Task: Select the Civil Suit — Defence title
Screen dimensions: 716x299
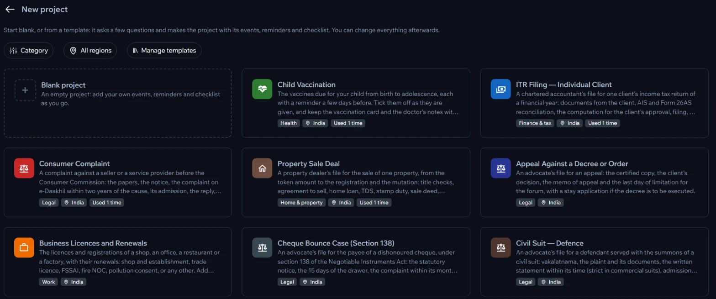Action: click(x=550, y=243)
